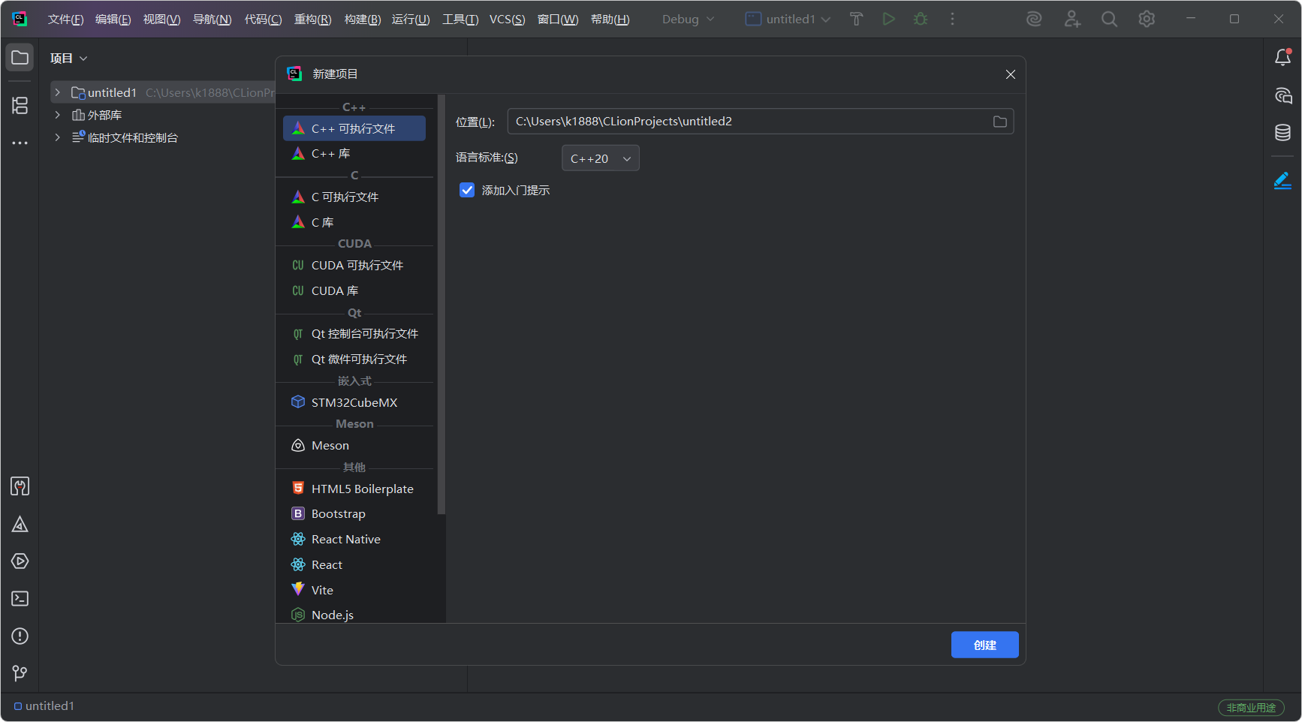Close the New Project dialog
The height and width of the screenshot is (722, 1302).
coord(1010,74)
